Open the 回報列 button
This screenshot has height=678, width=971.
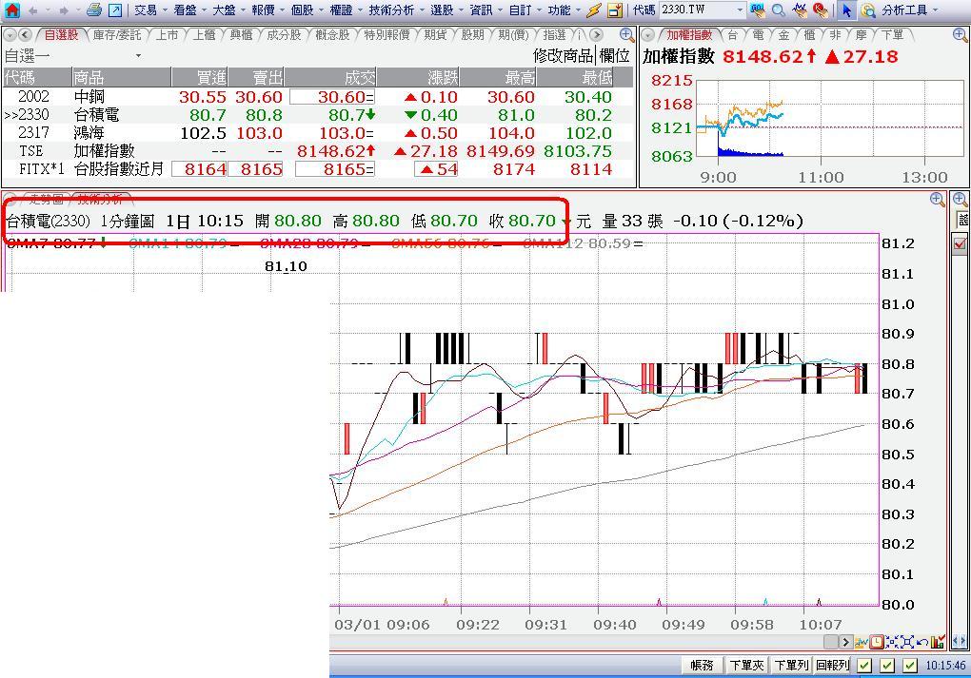(x=833, y=666)
